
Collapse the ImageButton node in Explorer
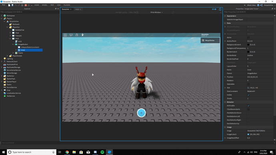point(13,44)
